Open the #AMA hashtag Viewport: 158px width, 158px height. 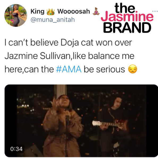[69, 69]
